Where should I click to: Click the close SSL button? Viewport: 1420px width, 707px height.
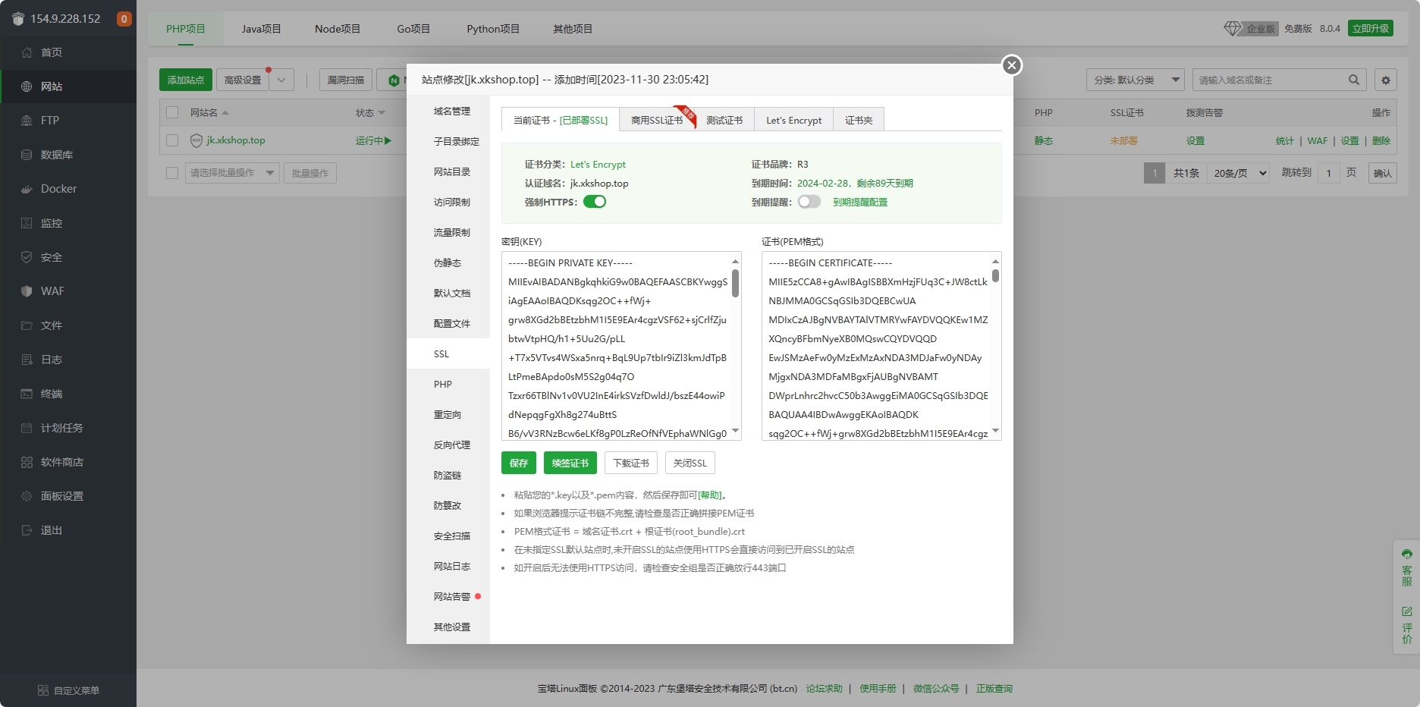(690, 463)
